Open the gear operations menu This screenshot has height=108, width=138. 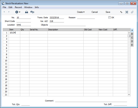coord(18,12)
